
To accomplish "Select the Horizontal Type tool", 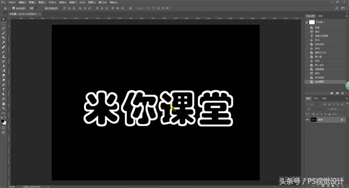I will pos(3,90).
